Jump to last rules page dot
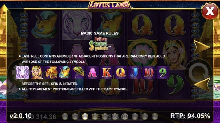Image resolution: width=220 pixels, height=123 pixels. point(155,117)
